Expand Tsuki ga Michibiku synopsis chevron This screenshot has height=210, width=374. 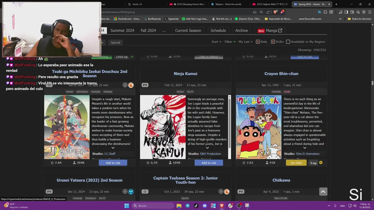point(113,148)
